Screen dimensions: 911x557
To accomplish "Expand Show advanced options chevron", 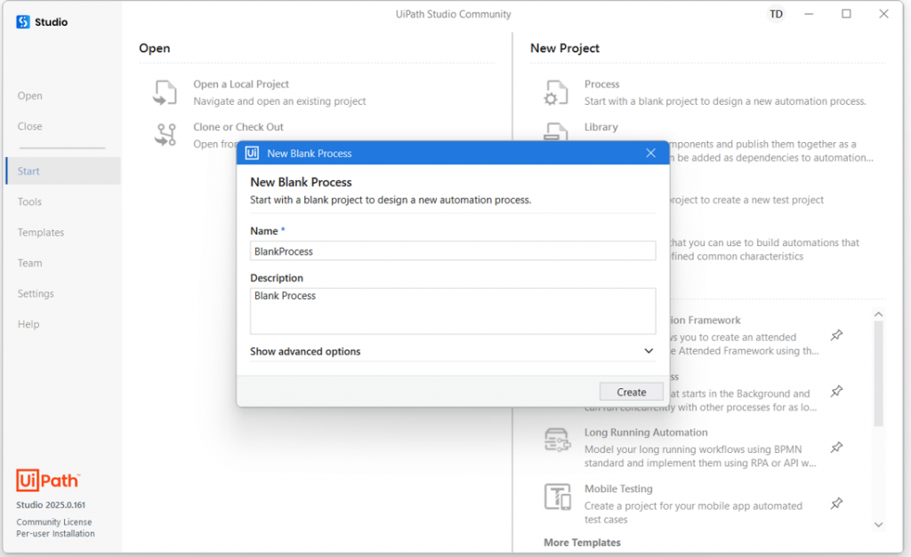I will [x=649, y=351].
